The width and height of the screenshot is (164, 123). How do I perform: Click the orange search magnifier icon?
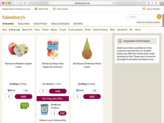click(x=159, y=17)
